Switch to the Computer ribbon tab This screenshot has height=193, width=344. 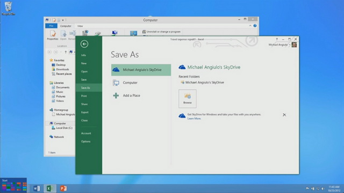click(66, 26)
